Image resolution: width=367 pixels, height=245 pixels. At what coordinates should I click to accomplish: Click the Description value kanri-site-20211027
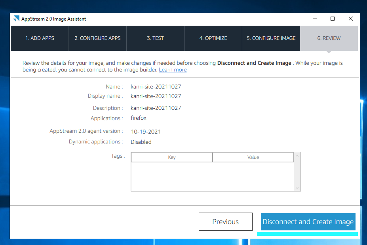pyautogui.click(x=156, y=108)
